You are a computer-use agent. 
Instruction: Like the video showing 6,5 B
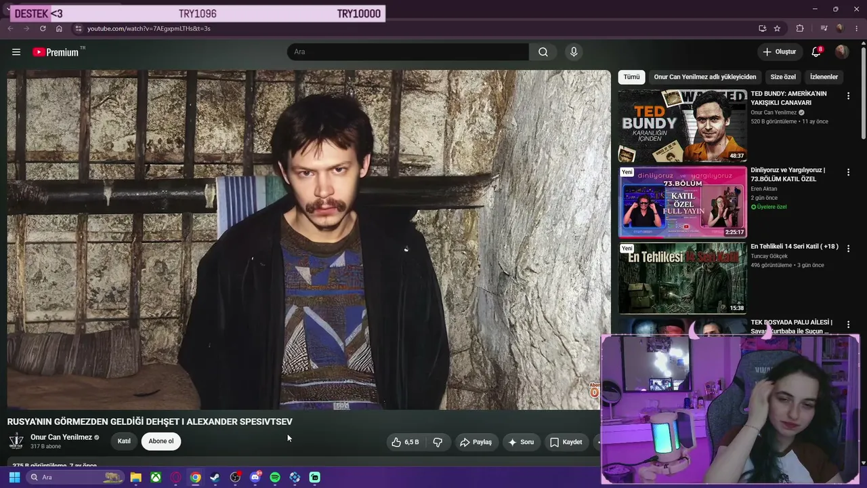(406, 442)
